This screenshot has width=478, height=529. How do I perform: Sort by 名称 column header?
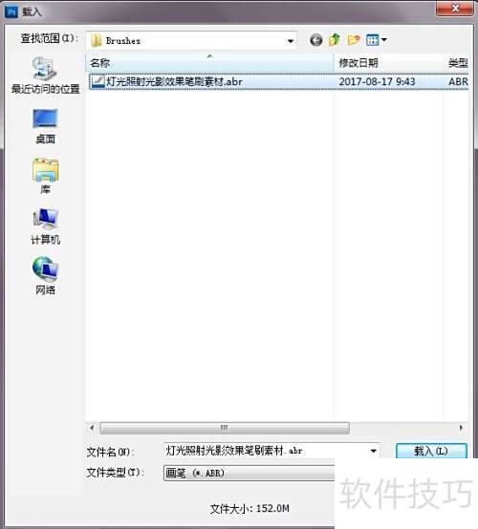[209, 63]
